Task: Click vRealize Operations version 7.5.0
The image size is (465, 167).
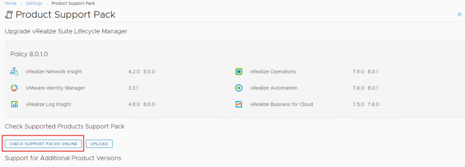Action: 359,72
